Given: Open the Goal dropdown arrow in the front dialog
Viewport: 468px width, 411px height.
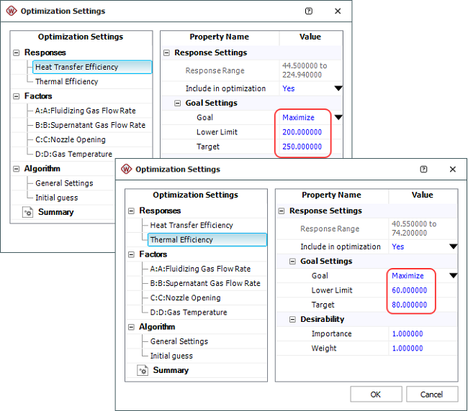Looking at the screenshot, I should [x=453, y=276].
